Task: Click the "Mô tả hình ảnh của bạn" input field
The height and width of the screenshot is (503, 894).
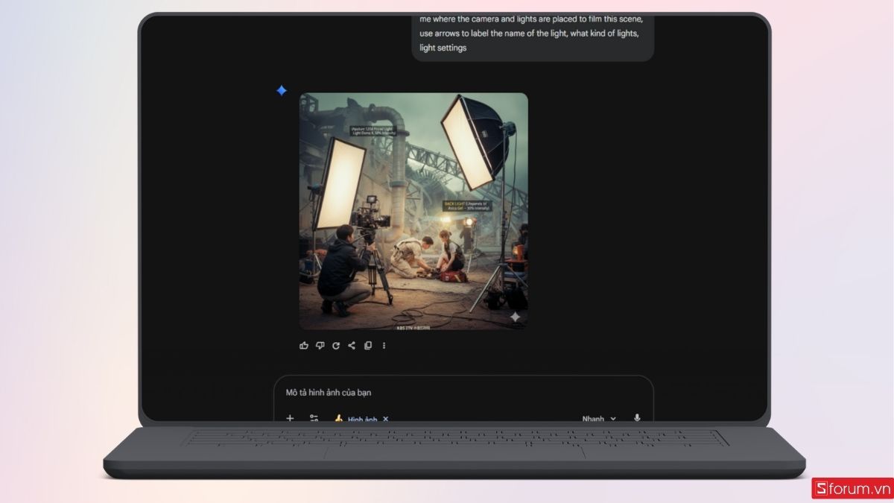Action: pos(447,393)
